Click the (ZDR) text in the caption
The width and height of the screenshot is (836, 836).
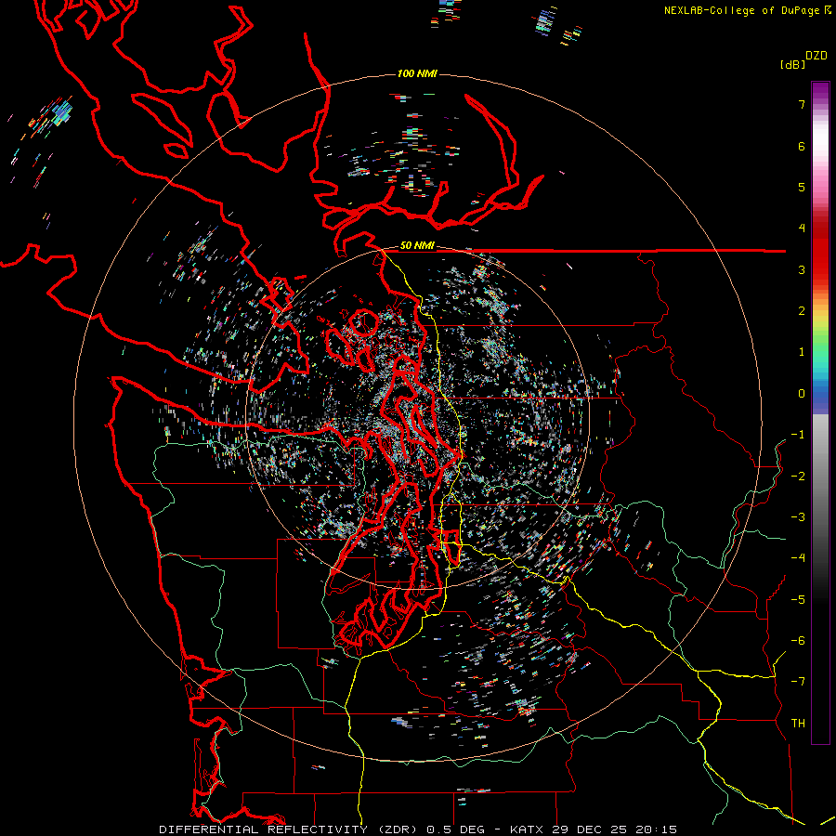tap(398, 829)
